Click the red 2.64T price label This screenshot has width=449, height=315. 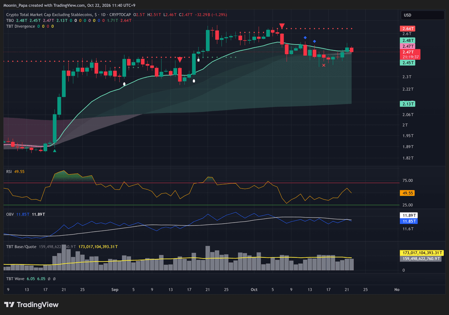(408, 29)
